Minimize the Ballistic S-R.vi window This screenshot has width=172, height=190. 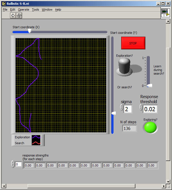(x=158, y=4)
